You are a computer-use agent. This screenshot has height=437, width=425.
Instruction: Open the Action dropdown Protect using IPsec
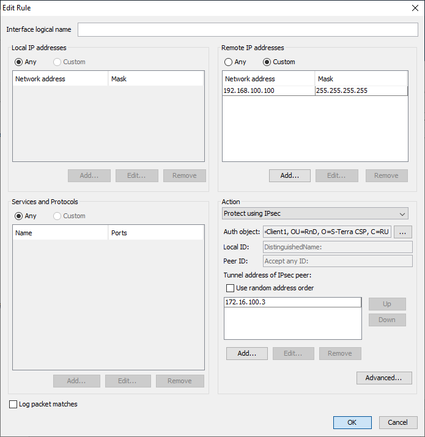coord(315,213)
